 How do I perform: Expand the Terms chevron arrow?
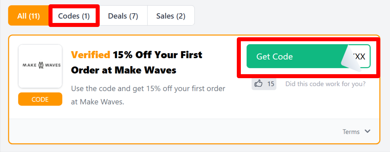point(367,131)
